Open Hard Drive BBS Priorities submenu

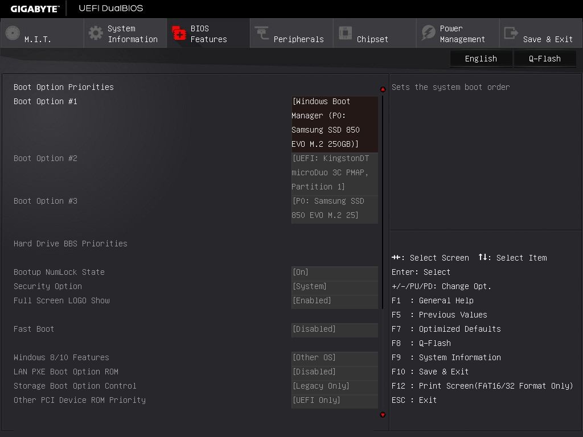pyautogui.click(x=70, y=244)
